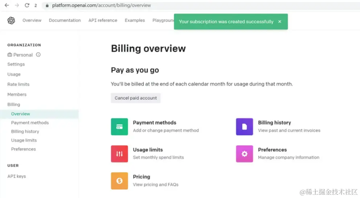This screenshot has height=198, width=360.
Task: Open Usage limits in sidebar submenu
Action: pyautogui.click(x=24, y=140)
